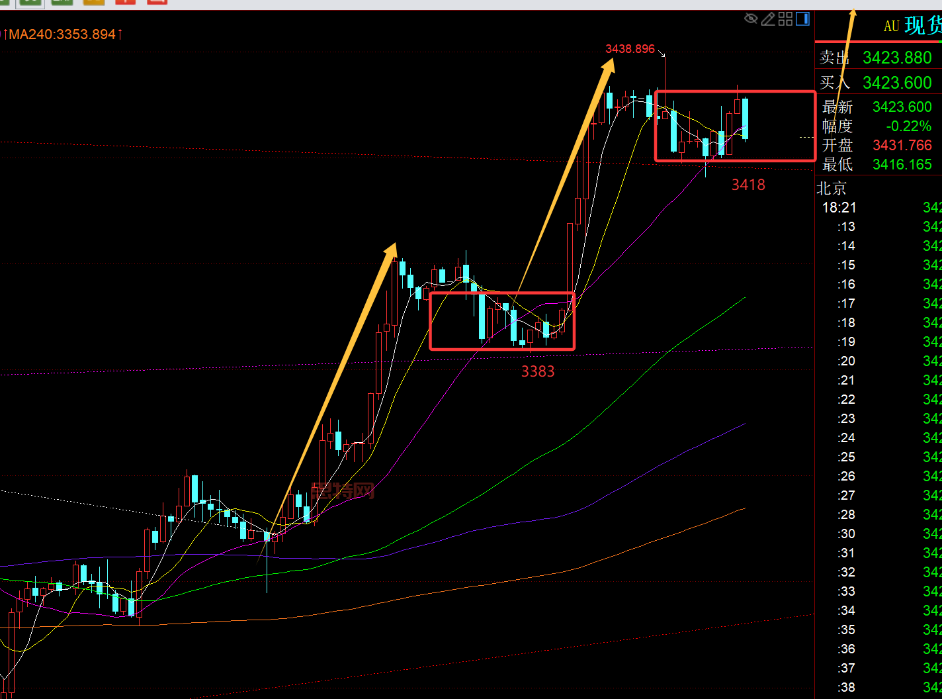Viewport: 942px width, 699px height.
Task: Select the 3383 red text annotation
Action: (538, 371)
